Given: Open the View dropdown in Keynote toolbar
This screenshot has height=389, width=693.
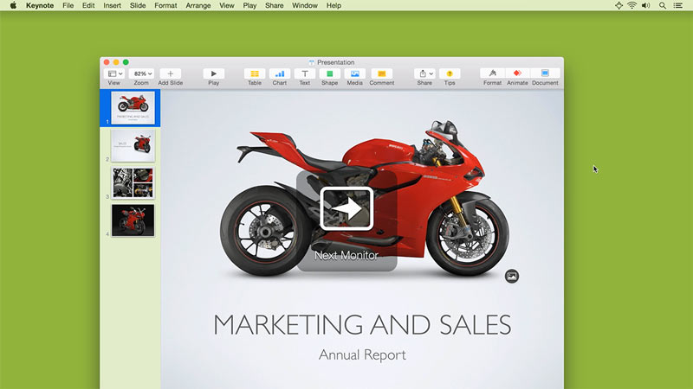Looking at the screenshot, I should coord(115,73).
